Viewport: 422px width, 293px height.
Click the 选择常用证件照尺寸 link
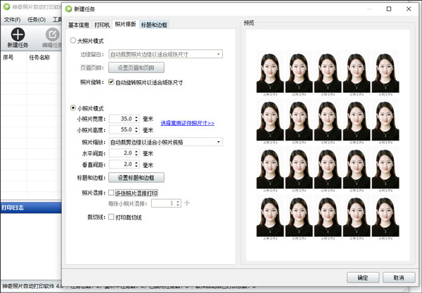pos(187,123)
